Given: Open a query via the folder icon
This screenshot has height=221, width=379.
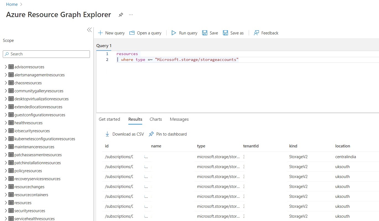Looking at the screenshot, I should tap(132, 33).
